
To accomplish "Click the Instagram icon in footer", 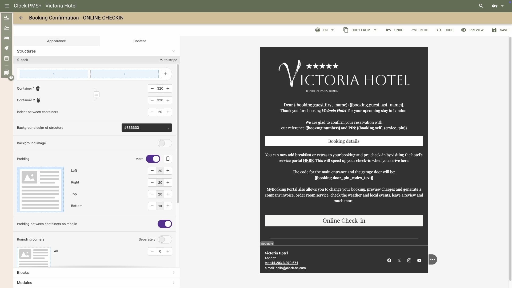I will click(x=409, y=261).
